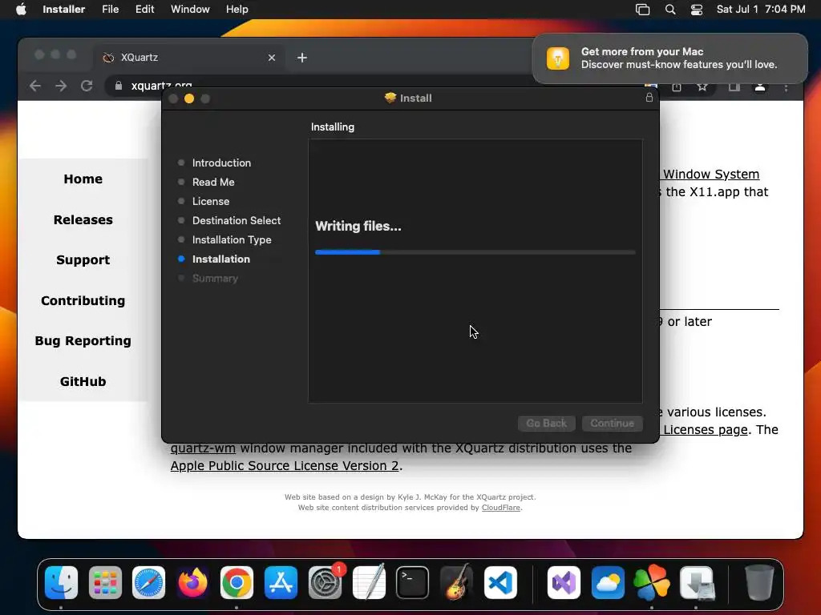Toggle Chrome's side panel icon

[734, 87]
